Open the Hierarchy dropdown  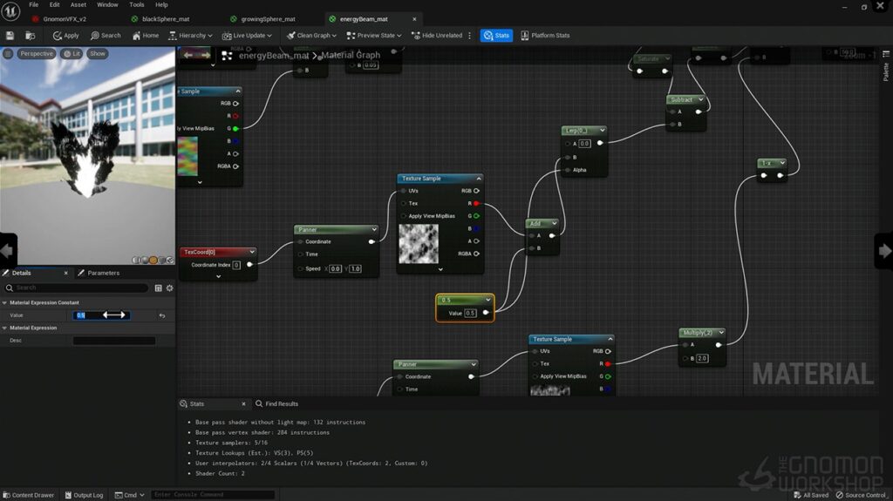point(190,36)
